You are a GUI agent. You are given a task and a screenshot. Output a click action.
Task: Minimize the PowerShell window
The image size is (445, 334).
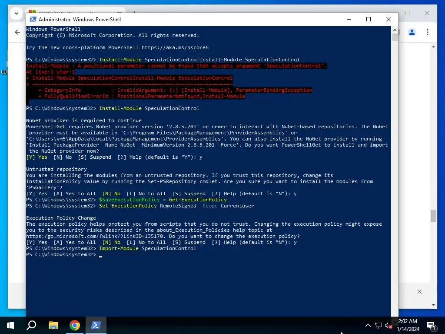tap(349, 19)
